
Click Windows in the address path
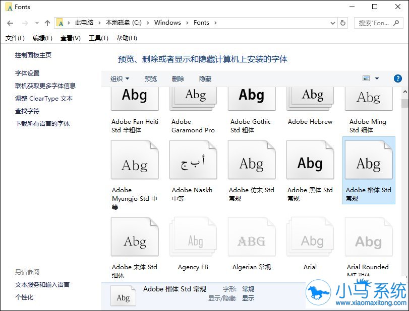(167, 23)
